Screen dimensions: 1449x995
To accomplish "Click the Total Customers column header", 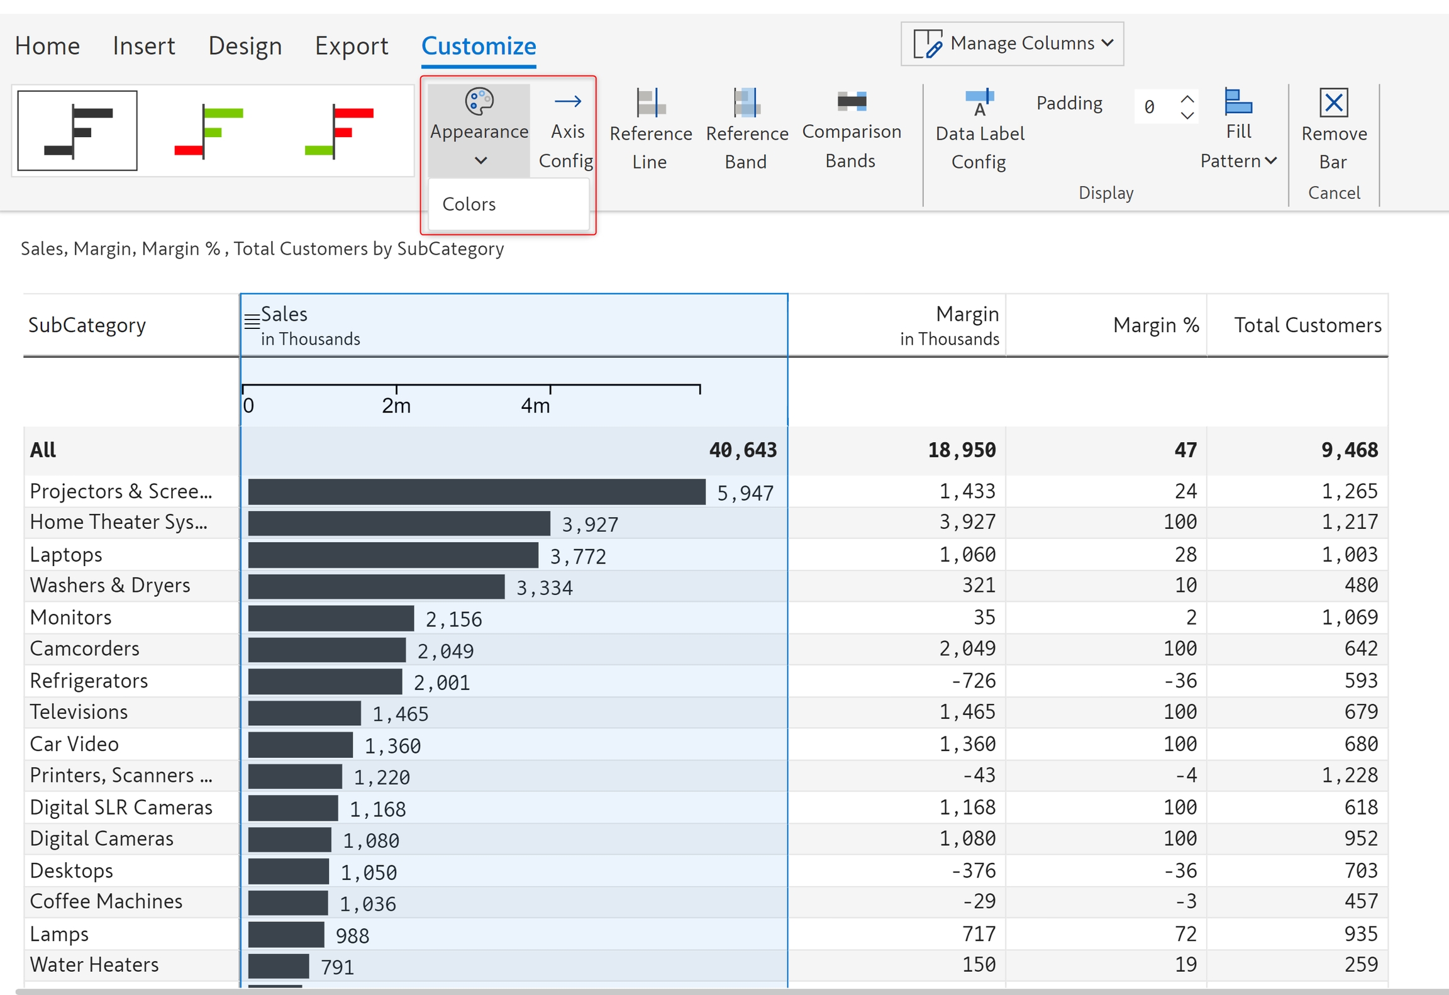I will [x=1307, y=325].
